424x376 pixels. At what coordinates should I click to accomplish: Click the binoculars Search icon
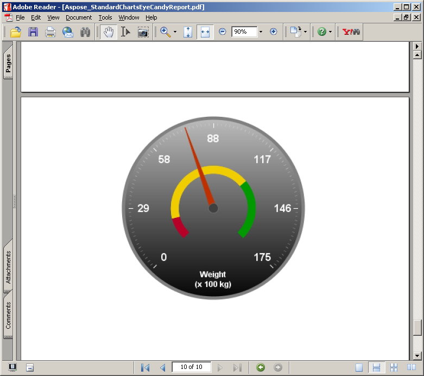pyautogui.click(x=85, y=32)
